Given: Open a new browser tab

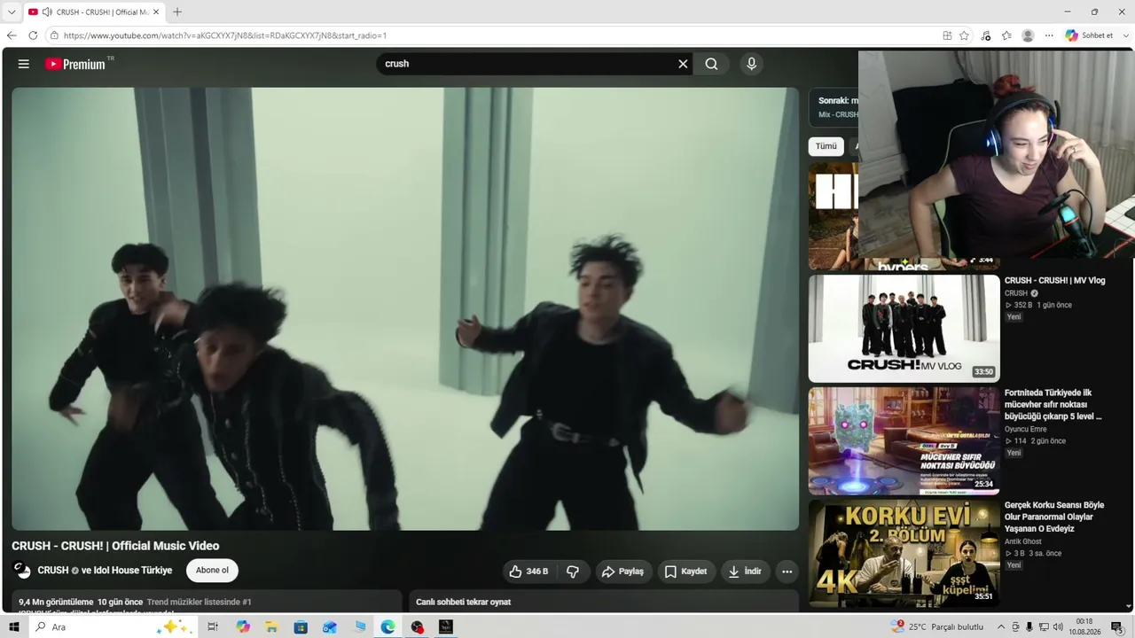Looking at the screenshot, I should [177, 12].
